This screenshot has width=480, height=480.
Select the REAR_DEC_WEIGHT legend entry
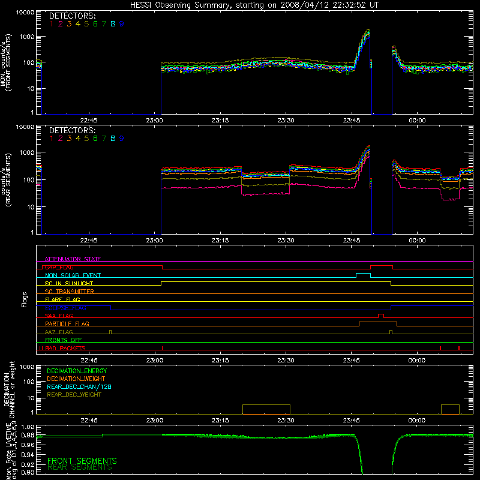click(74, 395)
